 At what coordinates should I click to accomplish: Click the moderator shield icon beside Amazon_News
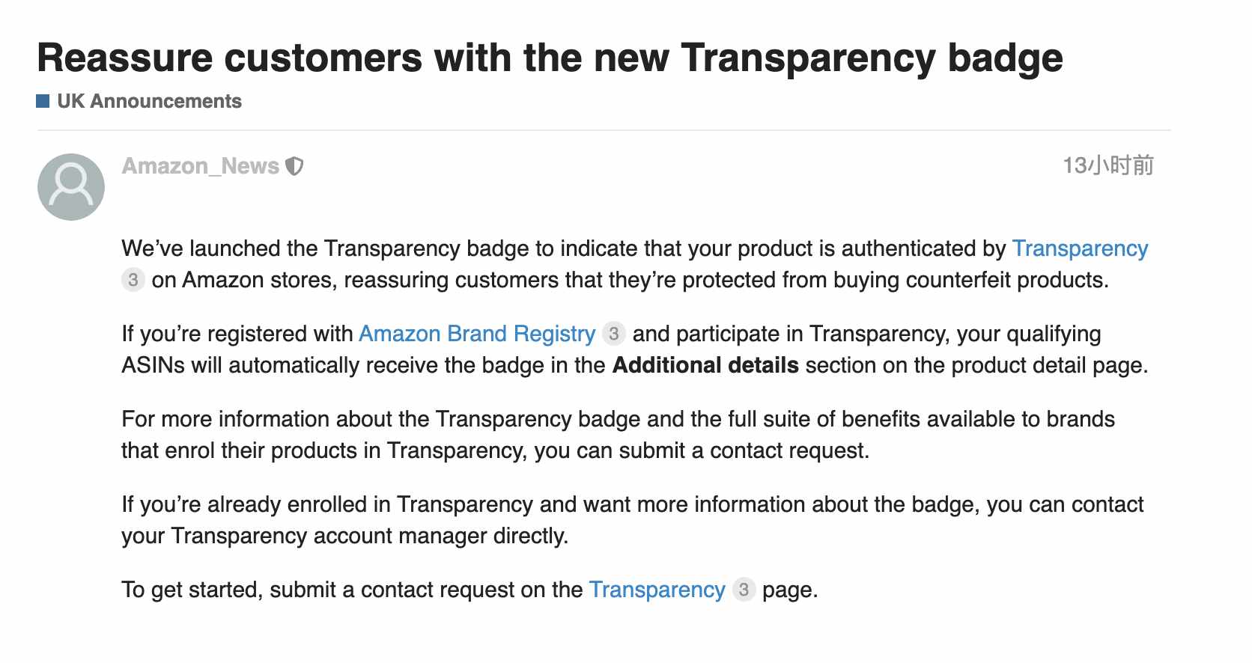295,166
